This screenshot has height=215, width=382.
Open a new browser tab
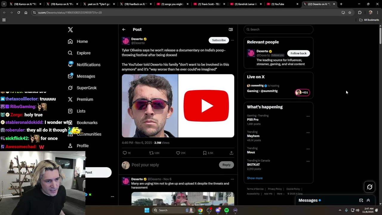pos(341,4)
